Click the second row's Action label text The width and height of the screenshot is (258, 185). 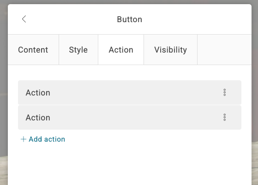[38, 118]
